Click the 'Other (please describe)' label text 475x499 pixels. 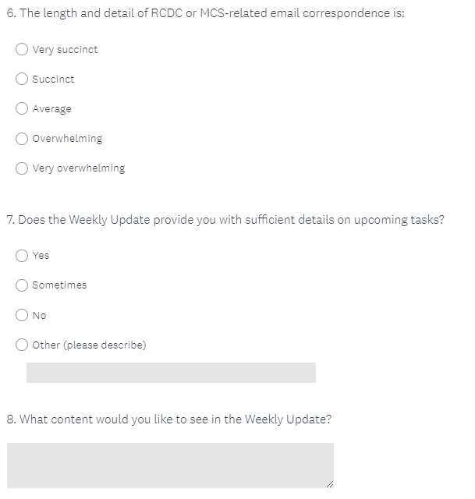pos(89,345)
